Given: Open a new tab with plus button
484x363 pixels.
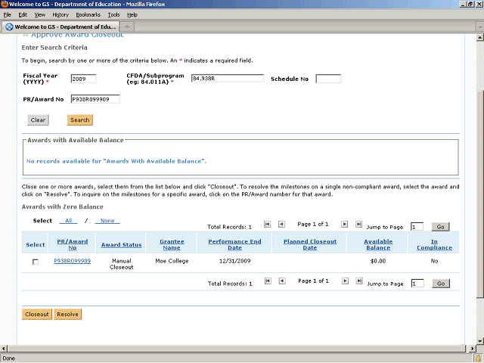Looking at the screenshot, I should [127, 27].
